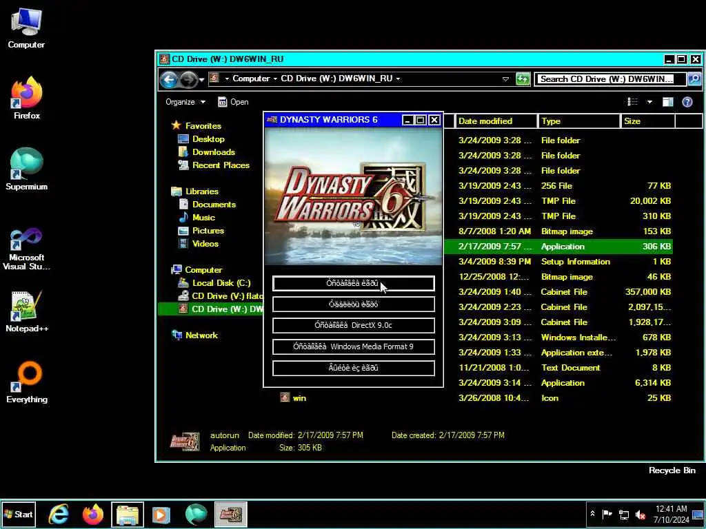
Task: Open the Pictures library
Action: click(208, 230)
